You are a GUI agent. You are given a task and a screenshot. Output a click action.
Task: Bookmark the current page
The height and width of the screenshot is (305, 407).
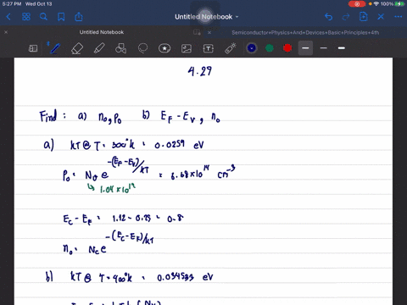coord(61,17)
